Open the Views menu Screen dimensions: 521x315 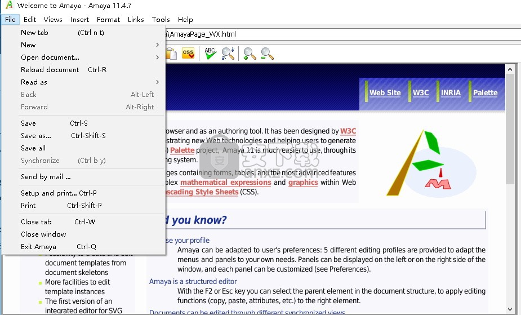click(x=53, y=20)
